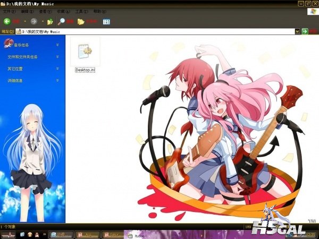Click the title bar folder icon

(3, 4)
